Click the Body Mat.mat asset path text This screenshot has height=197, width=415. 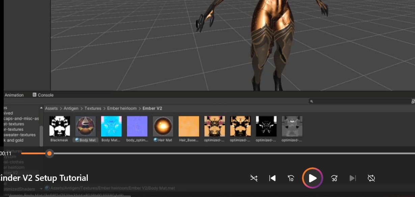coord(113,188)
